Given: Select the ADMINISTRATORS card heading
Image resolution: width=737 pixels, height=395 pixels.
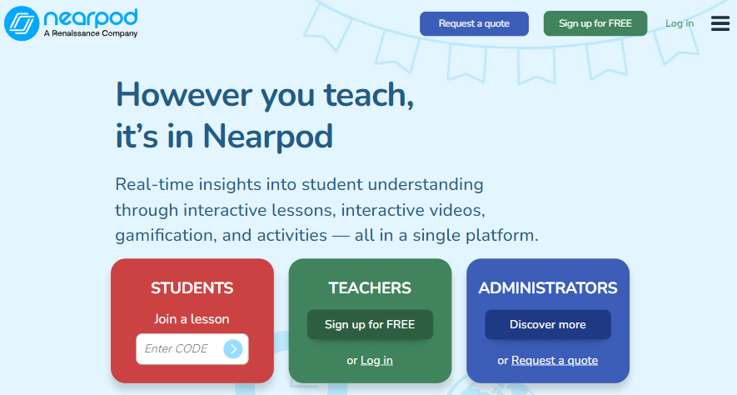Looking at the screenshot, I should click(x=548, y=288).
